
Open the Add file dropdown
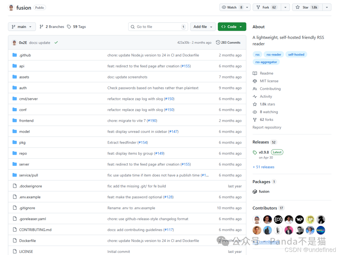coord(203,27)
